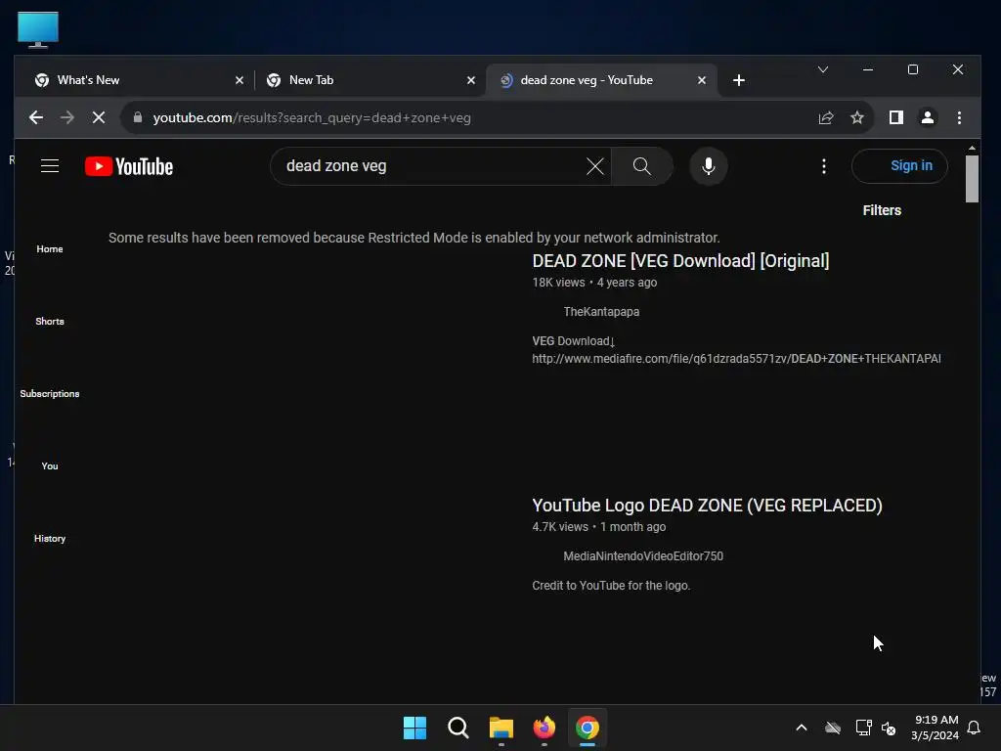
Task: Open the search Filters
Action: (x=882, y=211)
